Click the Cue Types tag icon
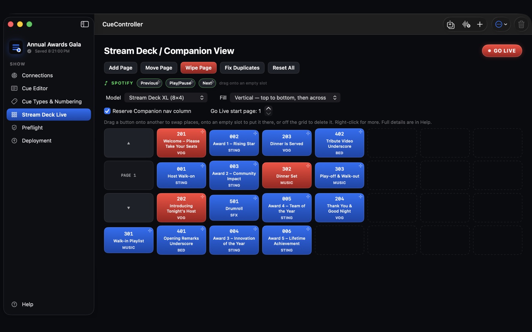 [14, 101]
